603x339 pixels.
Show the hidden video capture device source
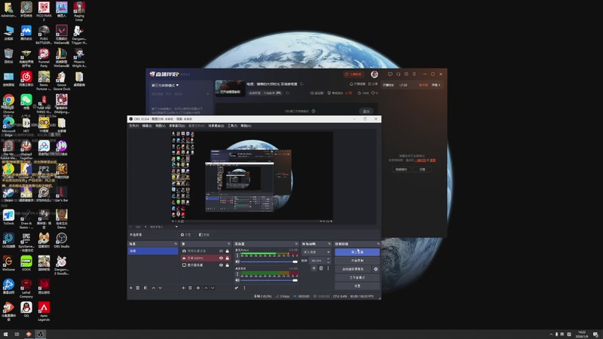[x=221, y=251]
